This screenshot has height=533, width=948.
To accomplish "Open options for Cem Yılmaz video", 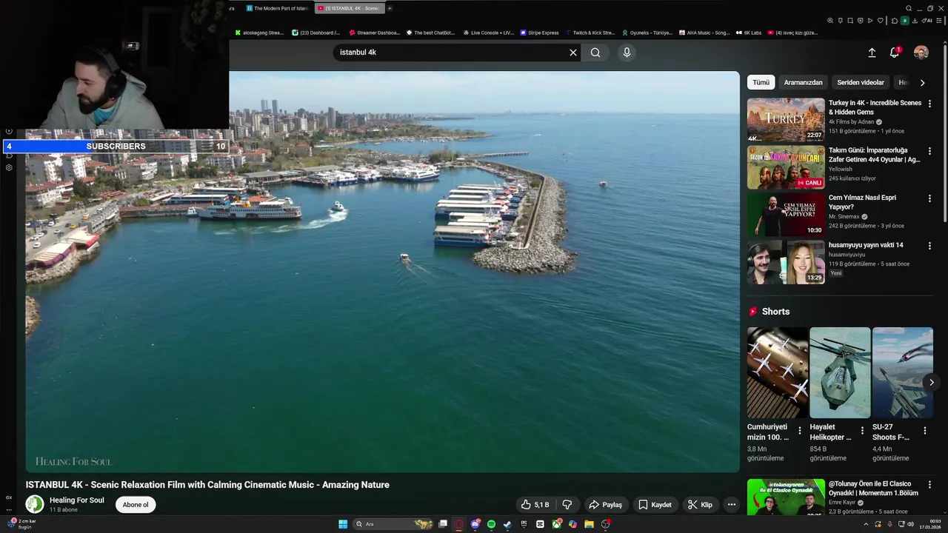I will (929, 198).
